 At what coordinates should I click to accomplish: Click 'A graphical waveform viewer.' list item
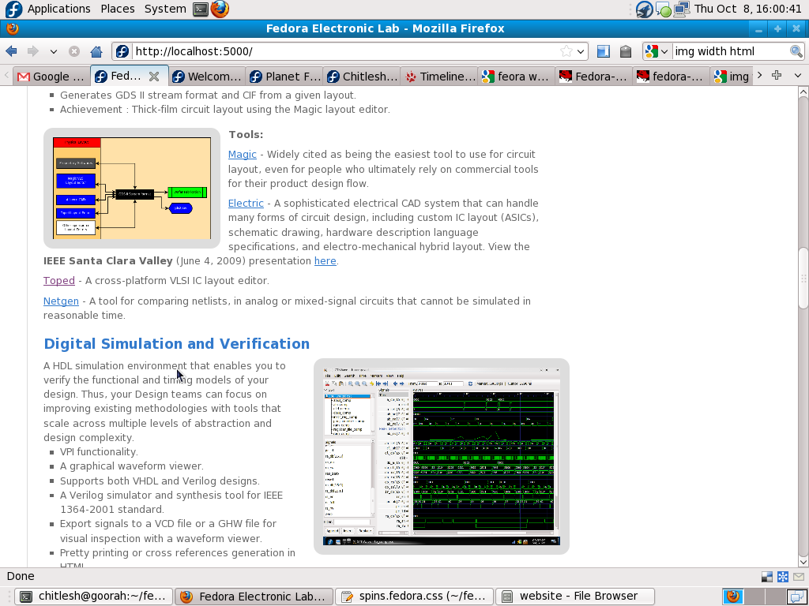click(132, 466)
